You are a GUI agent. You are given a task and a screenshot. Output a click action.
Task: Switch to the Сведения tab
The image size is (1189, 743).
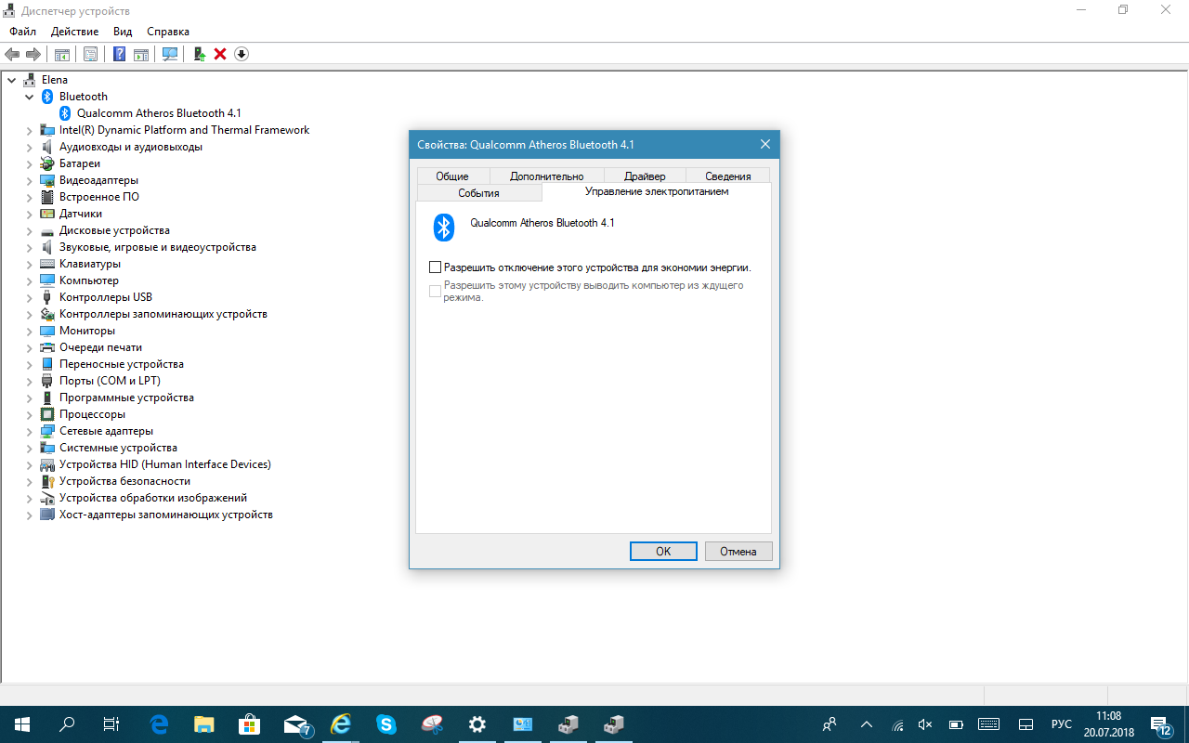pyautogui.click(x=727, y=176)
